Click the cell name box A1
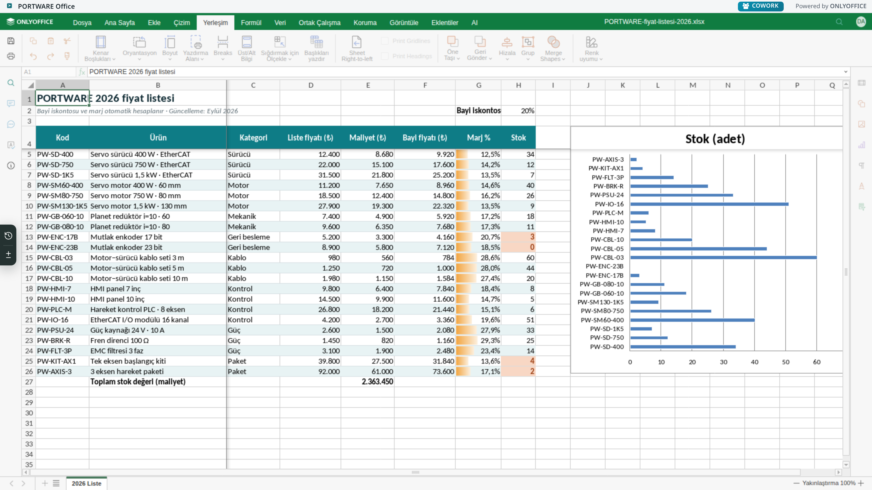The width and height of the screenshot is (872, 490). 49,72
